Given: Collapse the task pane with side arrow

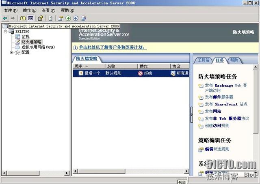Looking at the screenshot, I should [191, 115].
